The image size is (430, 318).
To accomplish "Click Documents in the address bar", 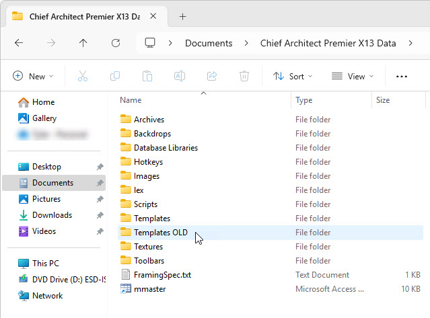I will pyautogui.click(x=209, y=43).
